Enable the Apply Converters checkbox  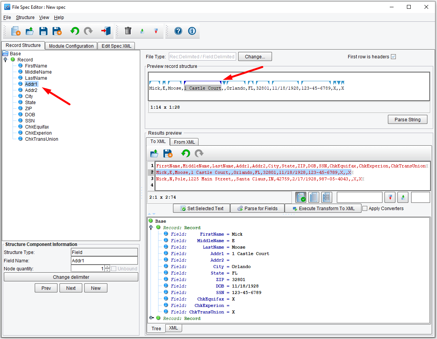click(x=365, y=209)
